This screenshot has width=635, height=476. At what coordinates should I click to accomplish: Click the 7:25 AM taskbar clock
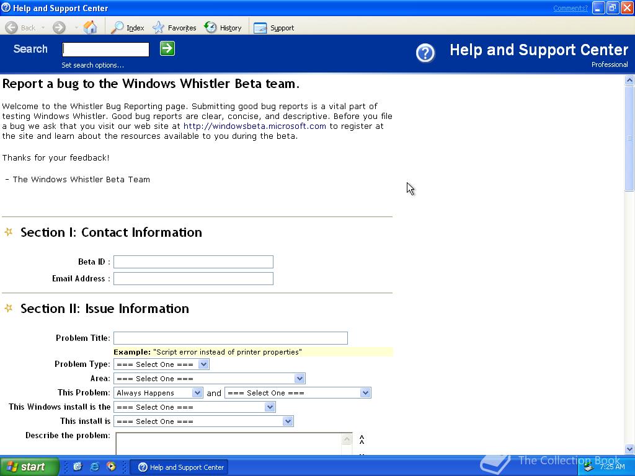click(x=612, y=467)
